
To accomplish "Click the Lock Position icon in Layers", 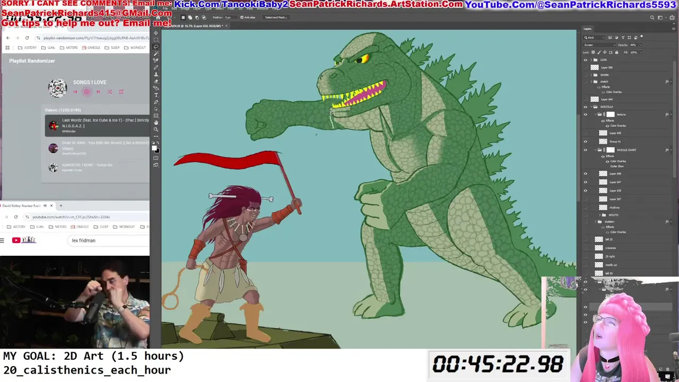I will coord(605,52).
